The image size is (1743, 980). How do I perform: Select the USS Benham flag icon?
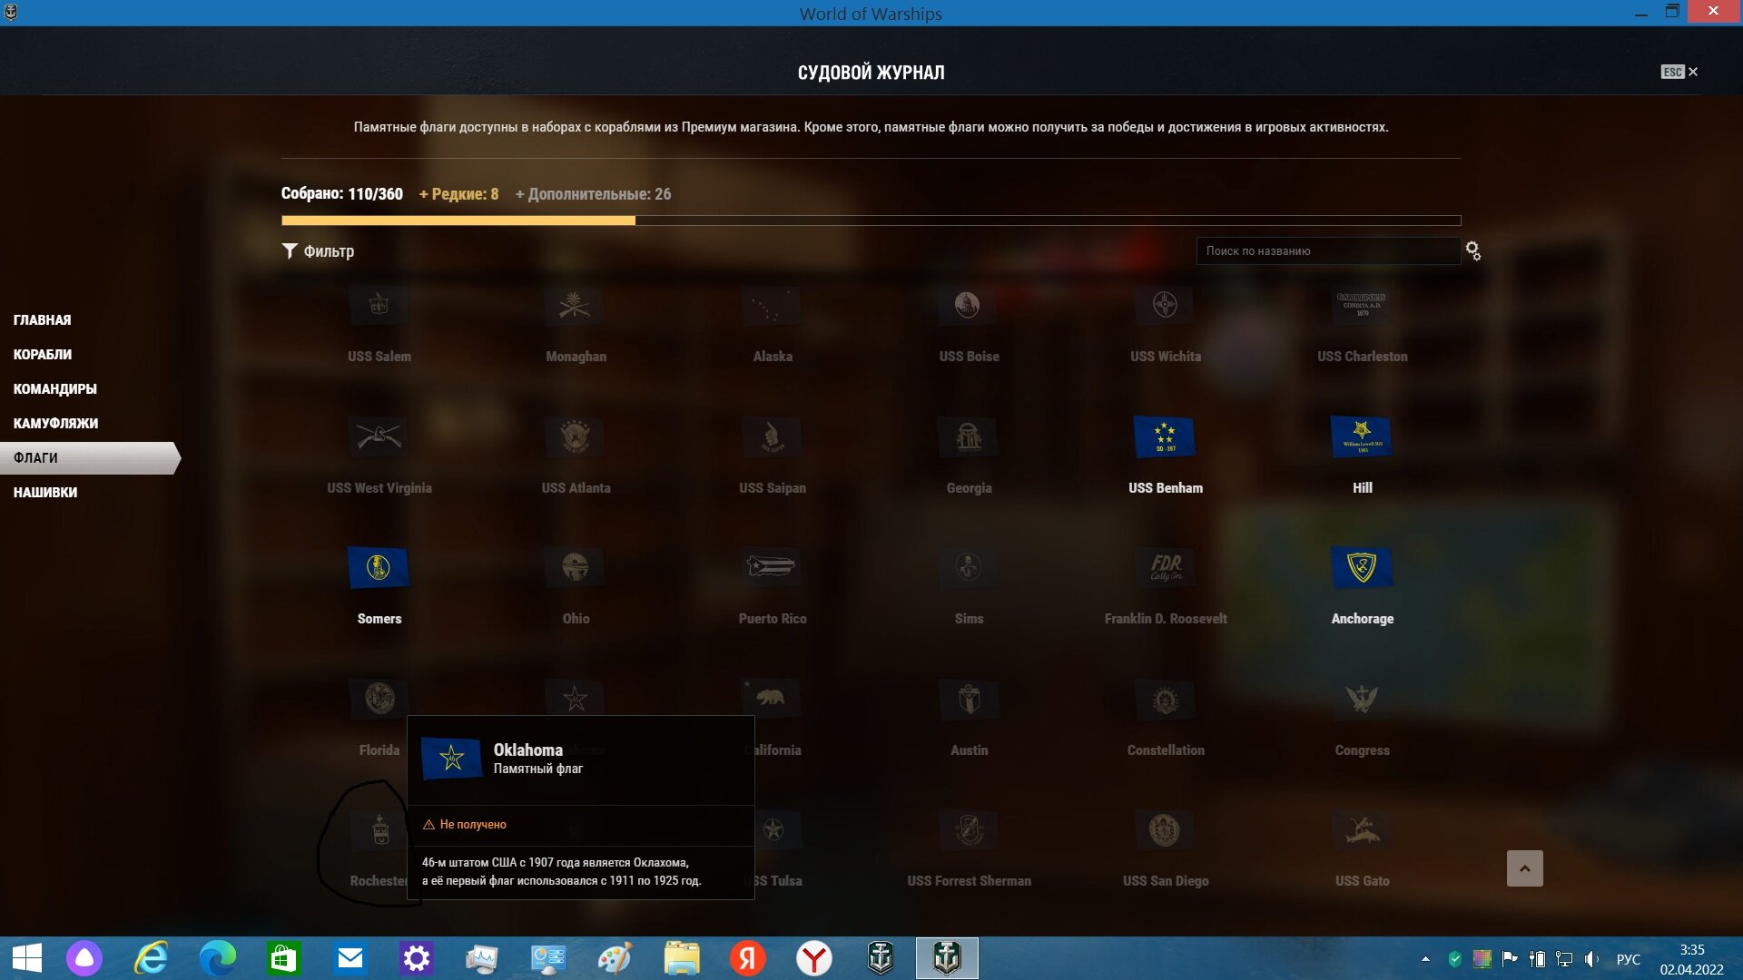coord(1165,436)
